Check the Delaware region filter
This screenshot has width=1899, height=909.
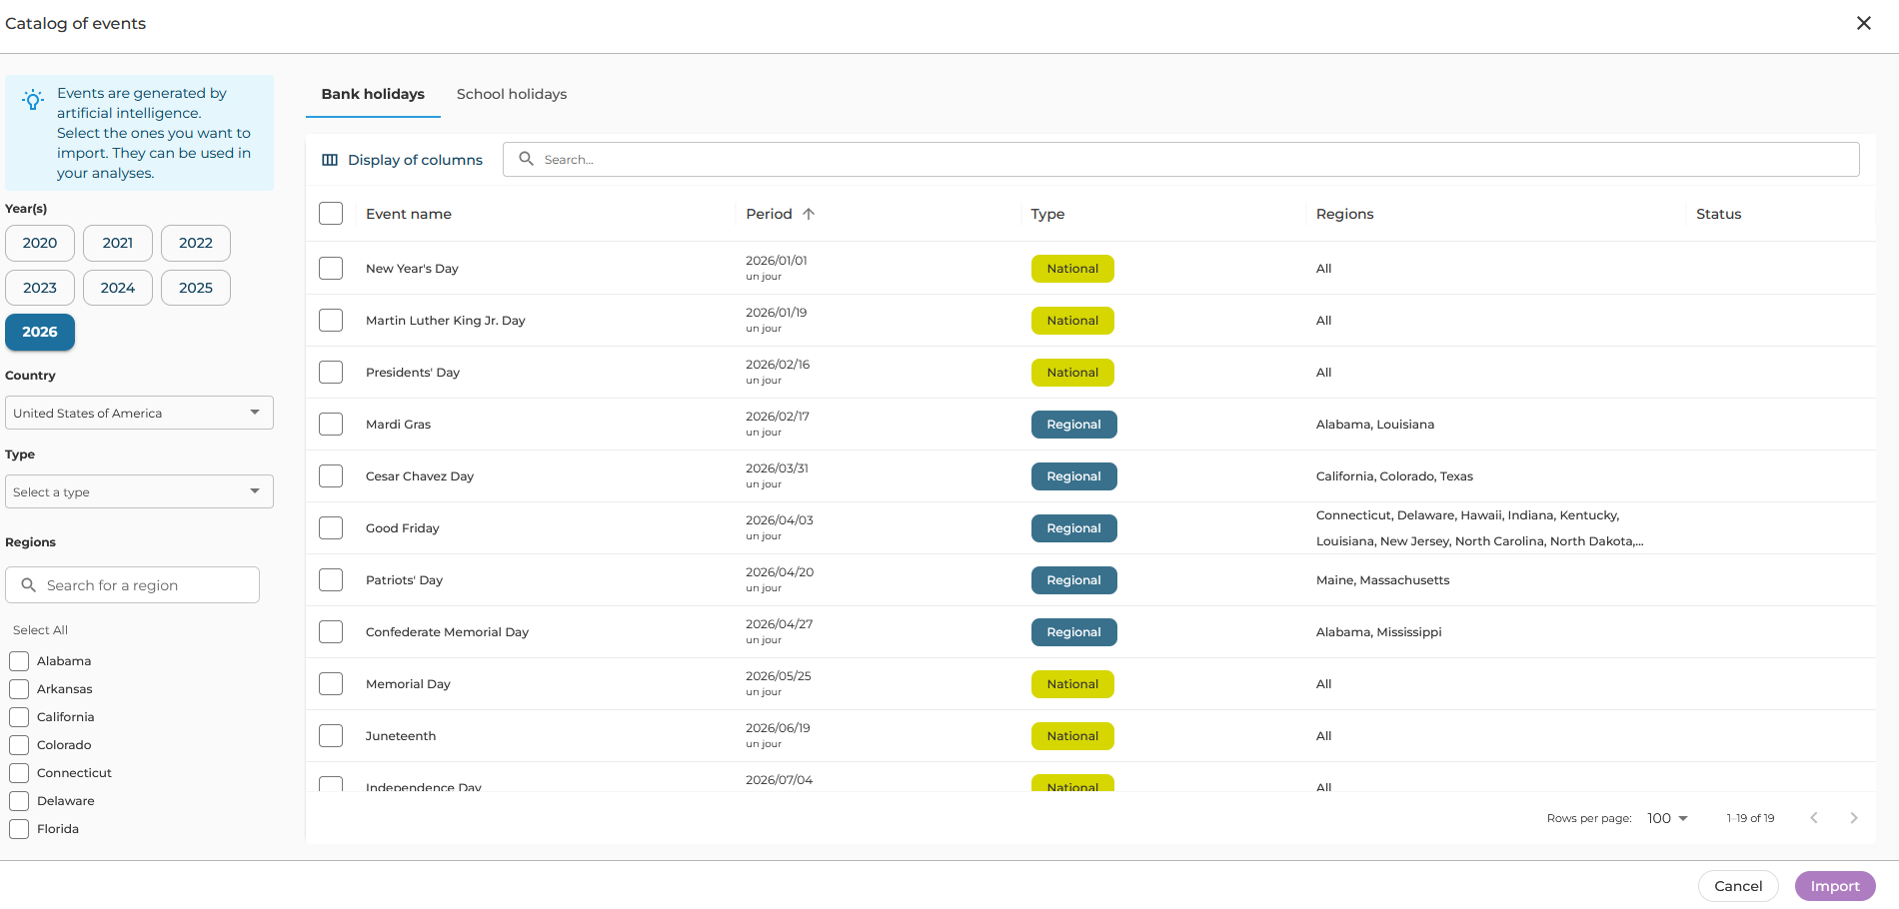[x=19, y=801]
